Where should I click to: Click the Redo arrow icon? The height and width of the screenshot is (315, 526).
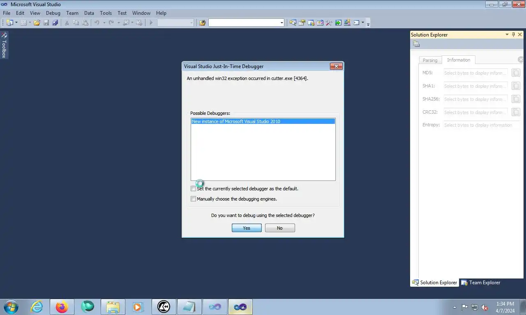pos(111,23)
